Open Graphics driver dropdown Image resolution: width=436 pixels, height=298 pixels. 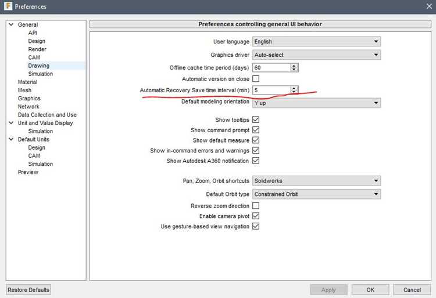pos(316,55)
